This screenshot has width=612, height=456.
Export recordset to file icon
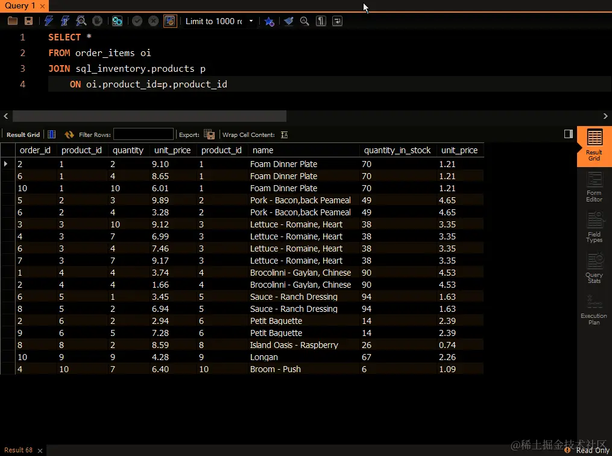pos(209,135)
